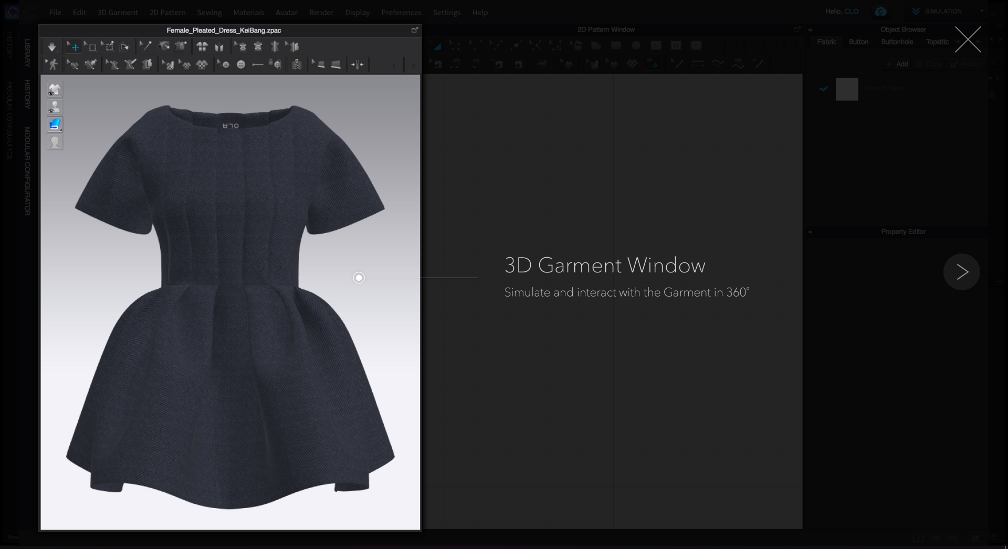Choose the Free Sewing pen-on-shirt tool

pyautogui.click(x=90, y=65)
